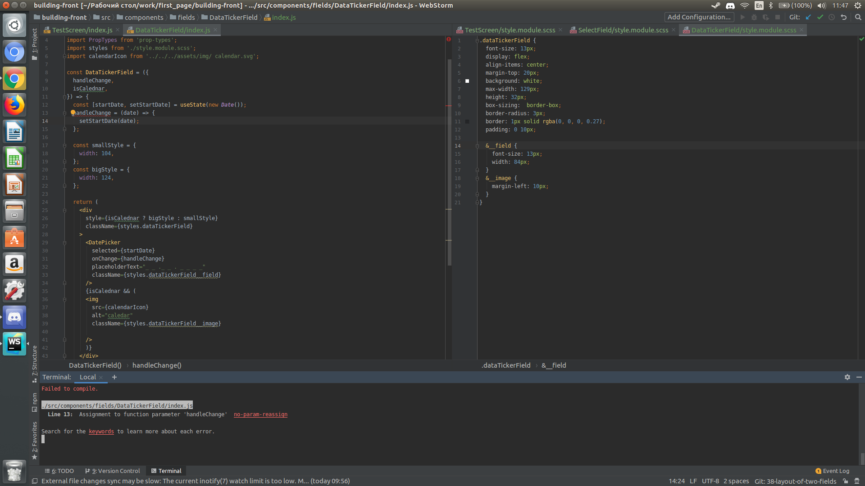This screenshot has height=486, width=865.
Task: Switch to SelectField/style.module.scss tab
Action: point(623,30)
